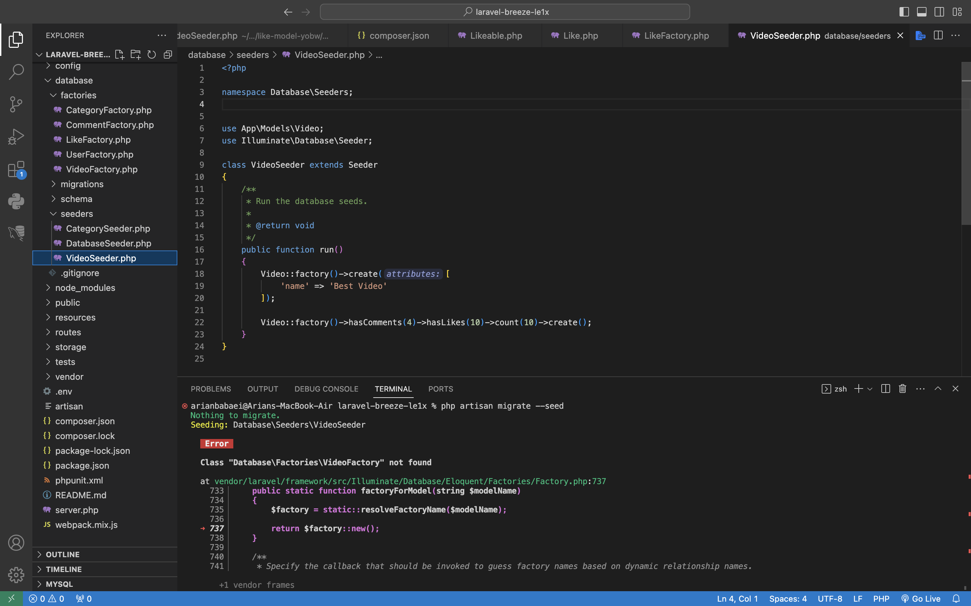Open Explorer more actions ellipsis
The image size is (971, 606).
[x=162, y=35]
